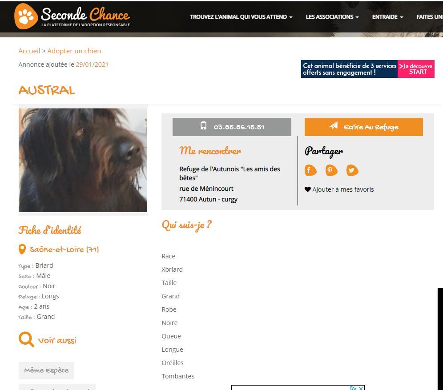Call the refuge phone number button
443x390 pixels.
tap(232, 127)
